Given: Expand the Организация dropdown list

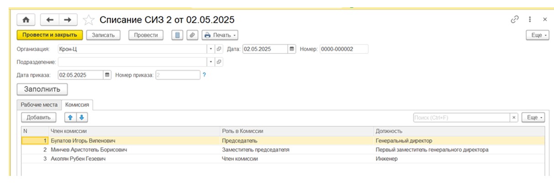Looking at the screenshot, I should coord(211,49).
